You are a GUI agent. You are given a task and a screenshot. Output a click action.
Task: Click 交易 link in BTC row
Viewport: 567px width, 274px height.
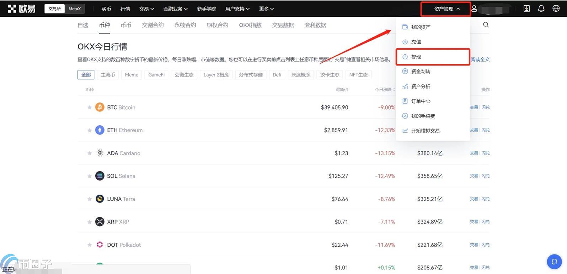[x=474, y=107]
